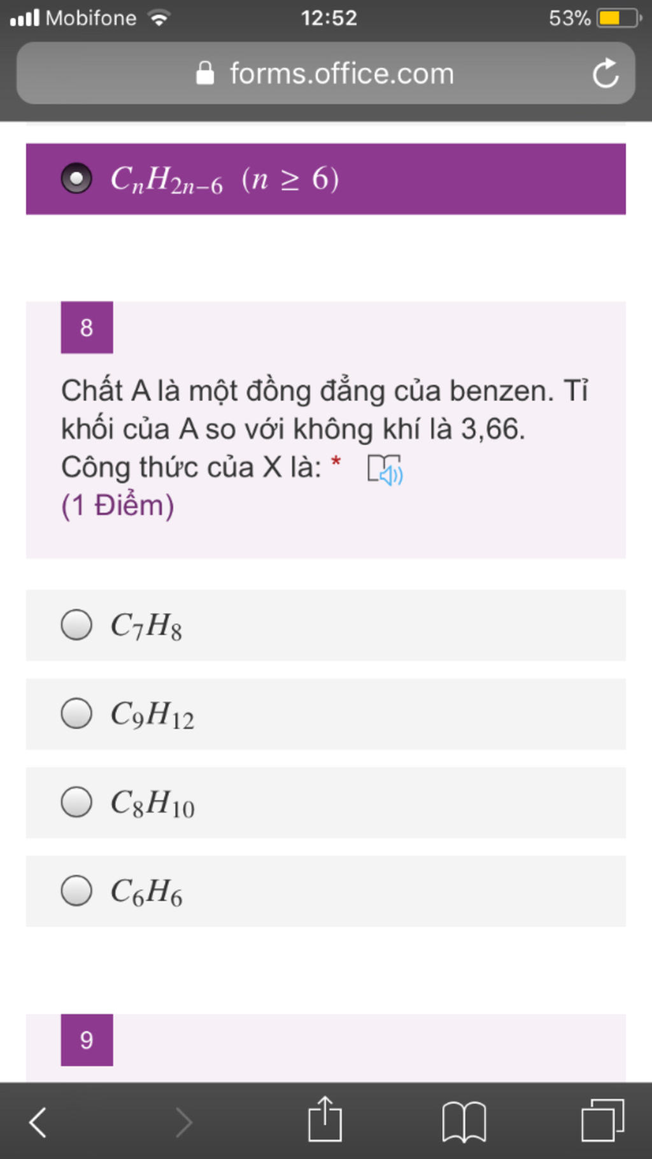Tap the lock icon in address bar
This screenshot has width=652, height=1159.
coord(205,73)
